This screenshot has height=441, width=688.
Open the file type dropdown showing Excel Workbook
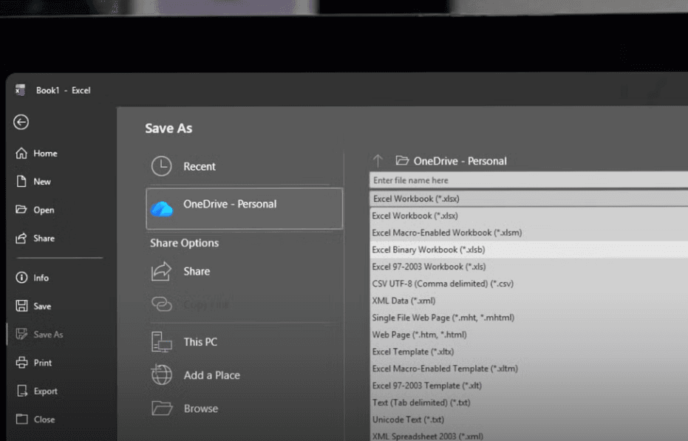528,199
